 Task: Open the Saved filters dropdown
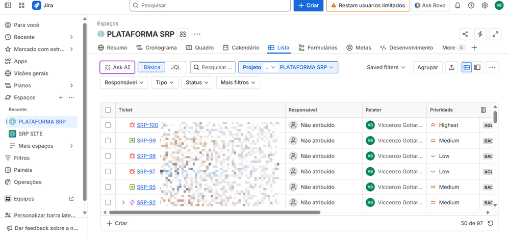pos(386,67)
